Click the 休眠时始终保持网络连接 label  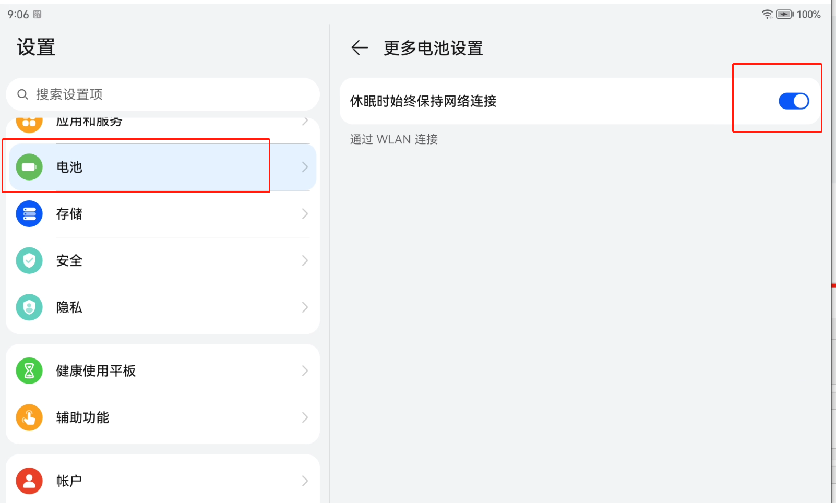tap(423, 101)
